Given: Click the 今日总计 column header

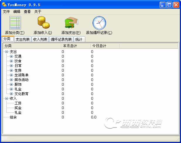Looking at the screenshot, I should point(105,46).
